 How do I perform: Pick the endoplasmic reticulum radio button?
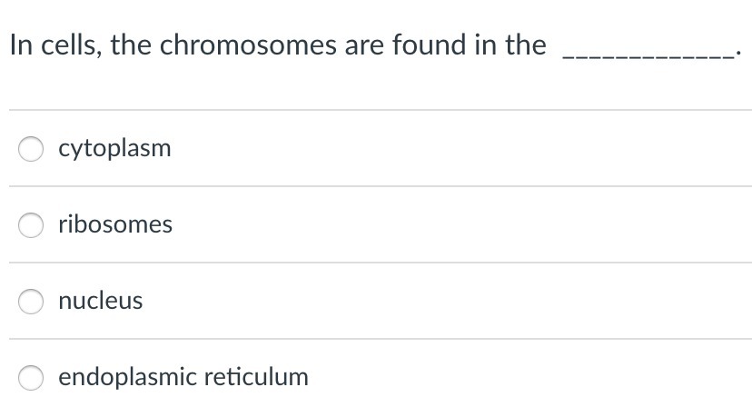(x=32, y=377)
